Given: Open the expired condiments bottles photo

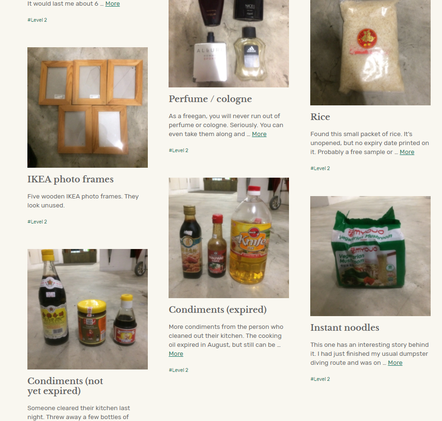Looking at the screenshot, I should click(x=229, y=238).
